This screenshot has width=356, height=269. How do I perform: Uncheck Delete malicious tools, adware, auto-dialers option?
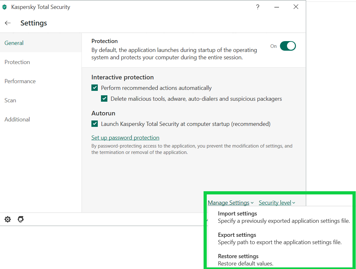coord(104,99)
